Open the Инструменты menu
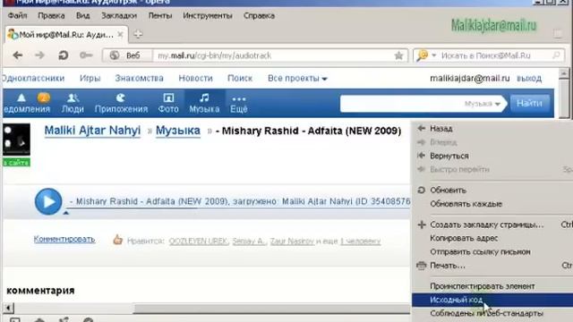 (208, 16)
